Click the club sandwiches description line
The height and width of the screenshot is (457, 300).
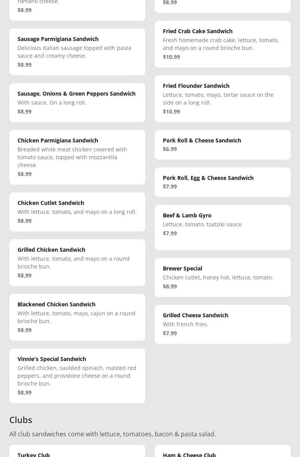tap(113, 434)
